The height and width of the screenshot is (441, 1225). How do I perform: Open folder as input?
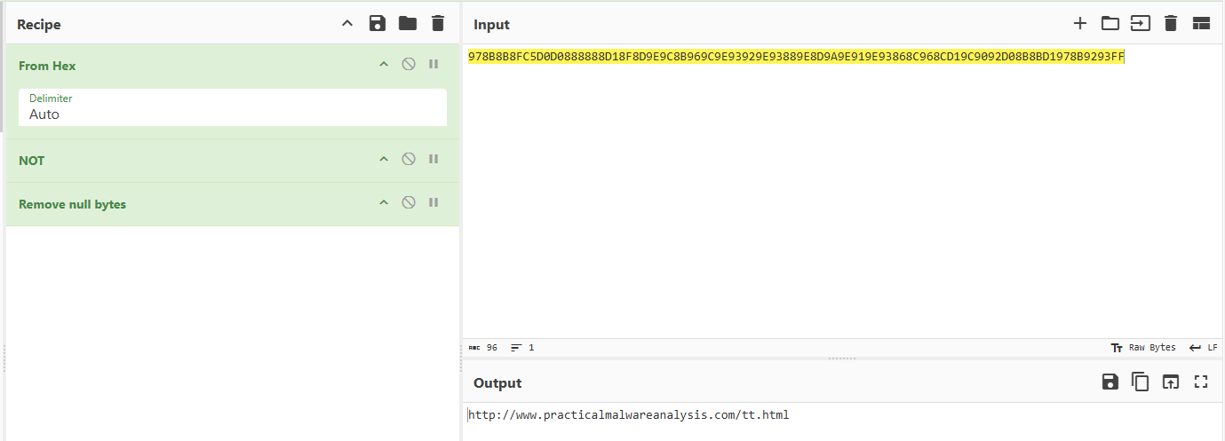pos(1110,24)
